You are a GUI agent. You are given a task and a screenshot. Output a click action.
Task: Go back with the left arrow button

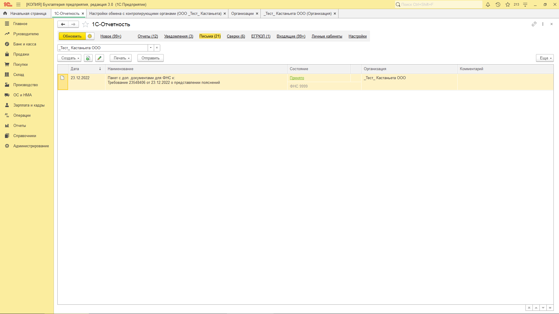[63, 24]
